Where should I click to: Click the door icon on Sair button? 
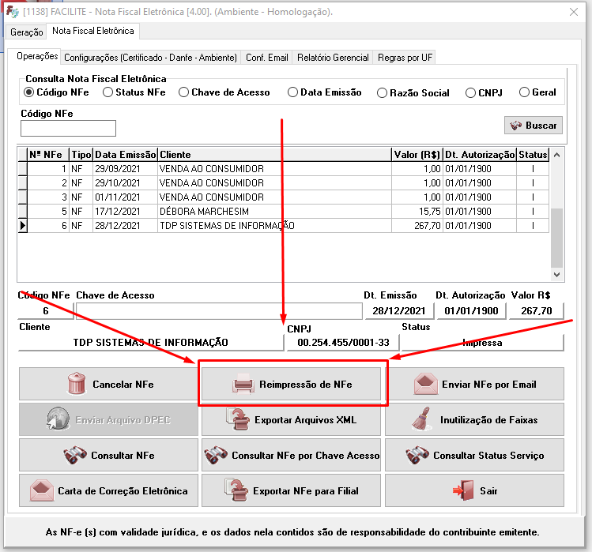pos(462,490)
